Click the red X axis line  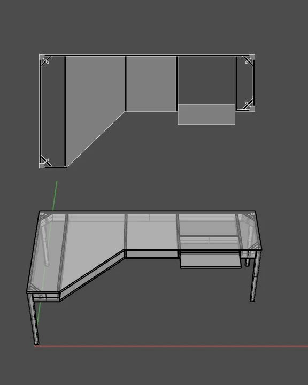pos(172,346)
